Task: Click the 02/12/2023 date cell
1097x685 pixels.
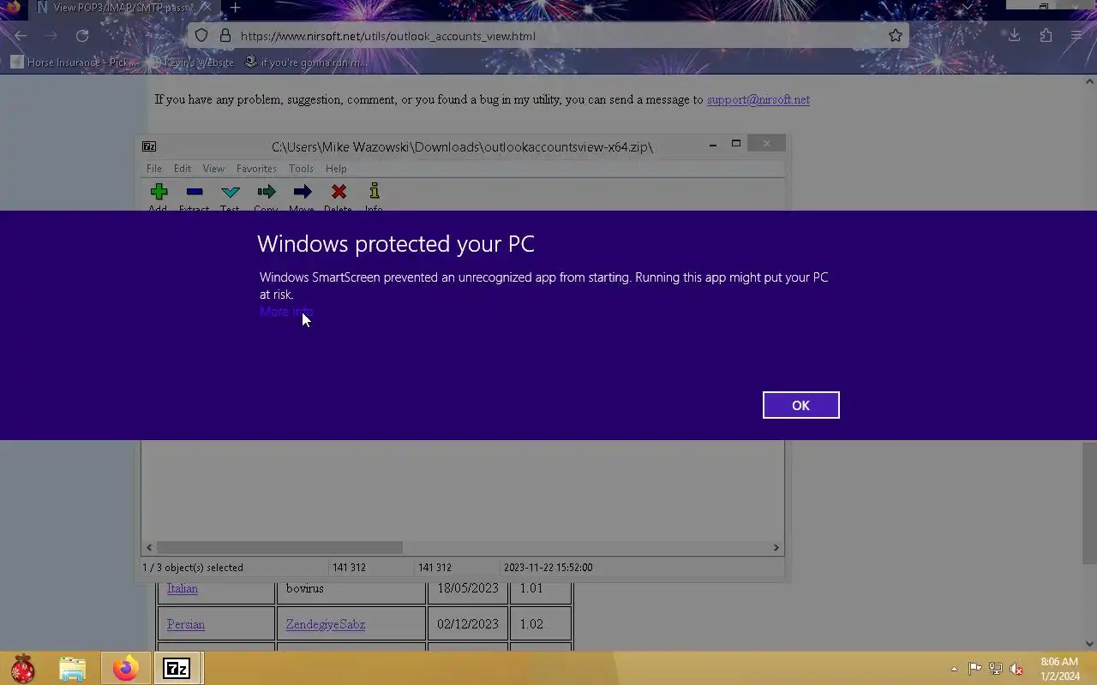Action: pyautogui.click(x=468, y=624)
